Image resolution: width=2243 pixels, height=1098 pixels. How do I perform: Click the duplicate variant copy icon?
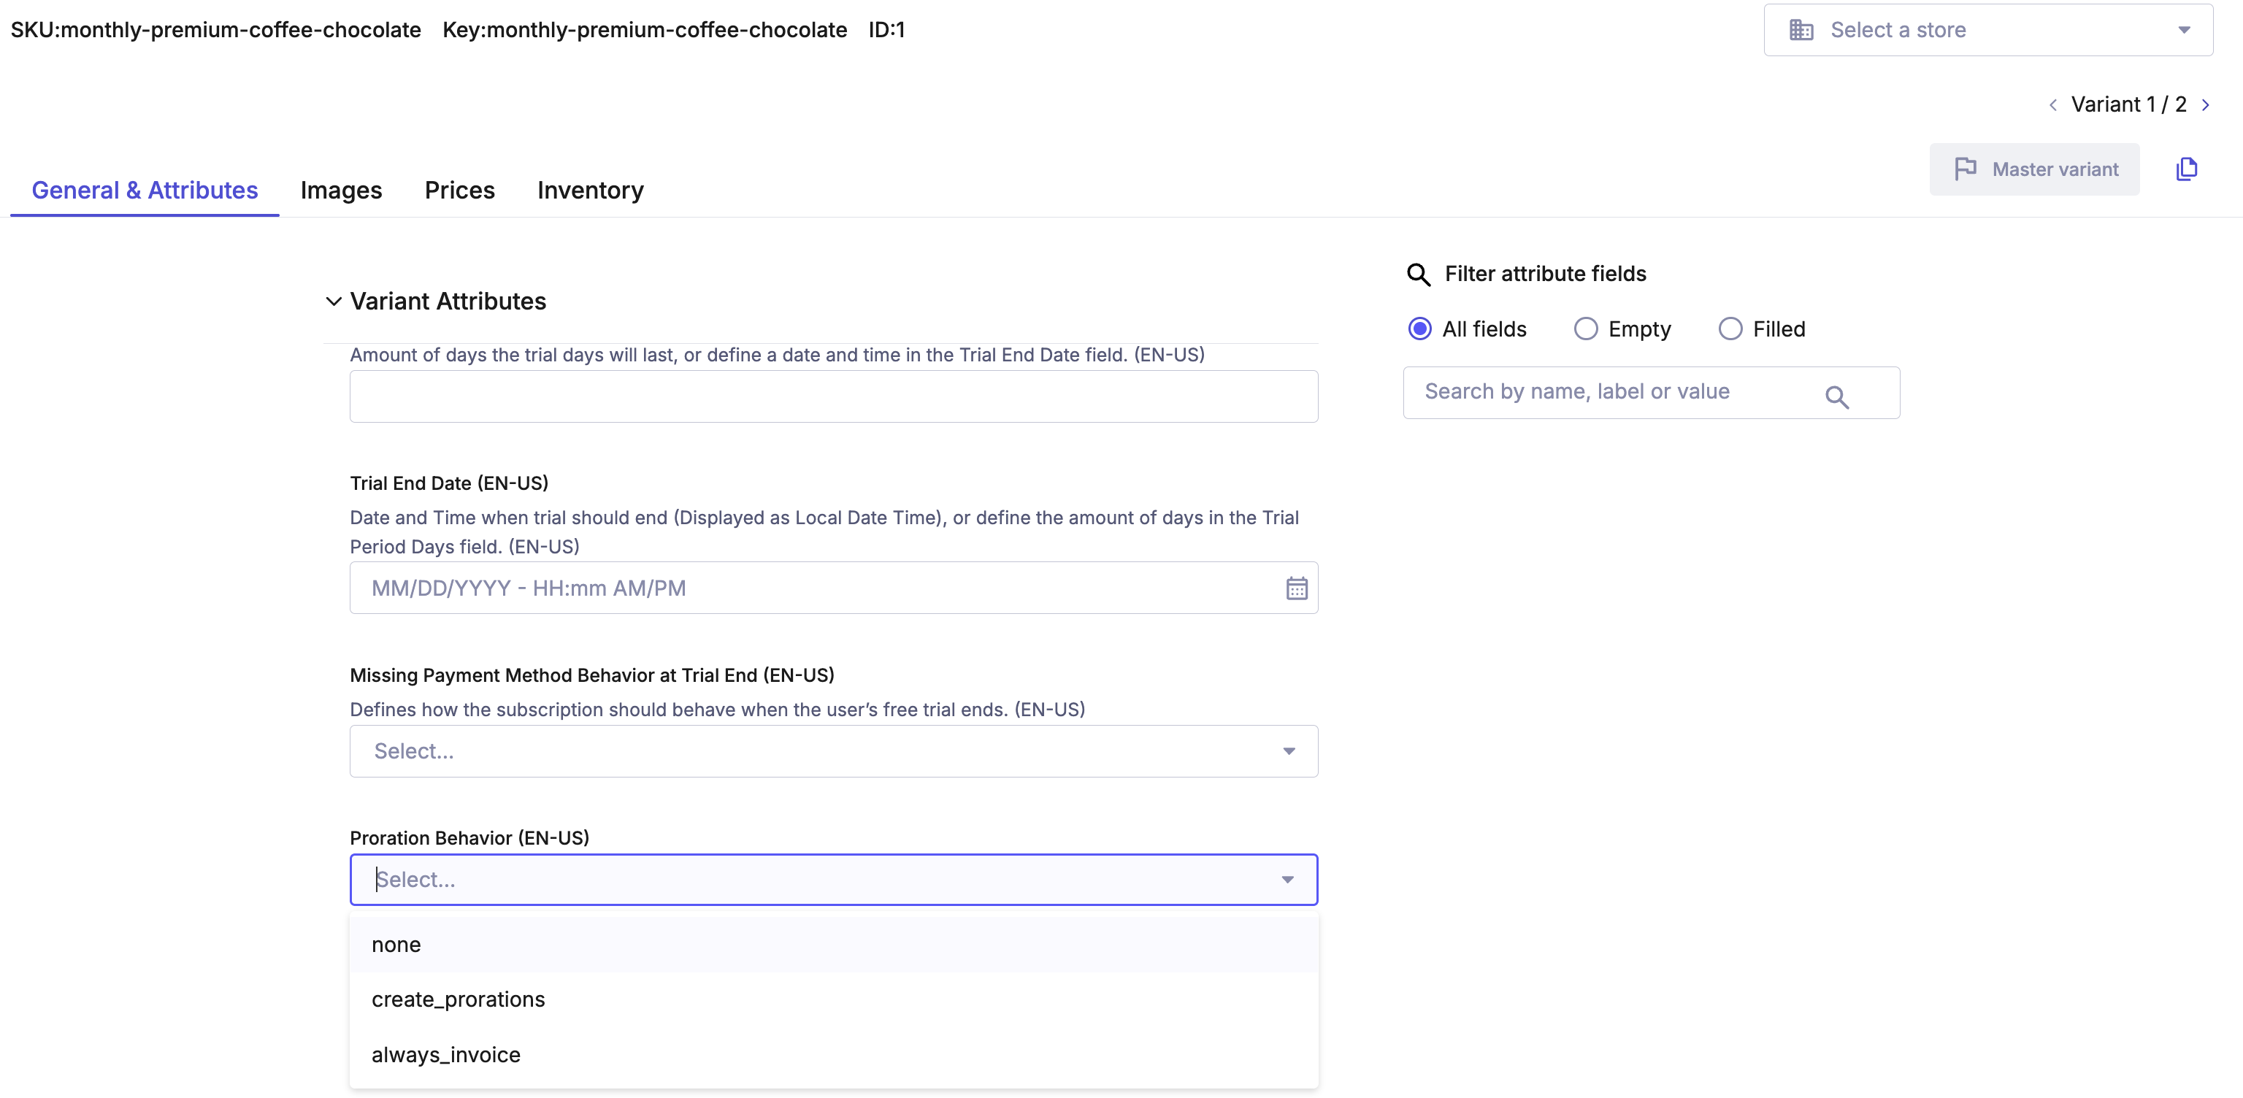pyautogui.click(x=2186, y=169)
